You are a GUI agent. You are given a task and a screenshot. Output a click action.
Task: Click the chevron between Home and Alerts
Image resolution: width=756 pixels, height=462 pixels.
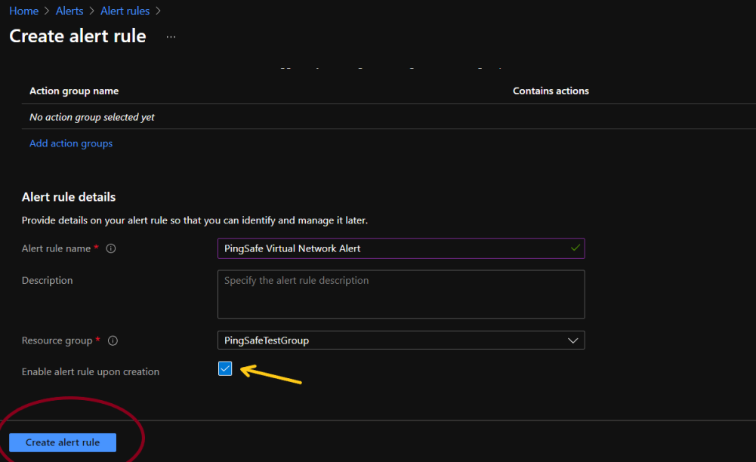pos(48,11)
